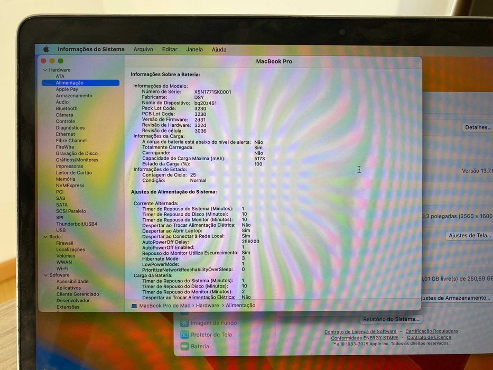493x370 pixels.
Task: Click the Detalhes button in background window
Action: (478, 127)
